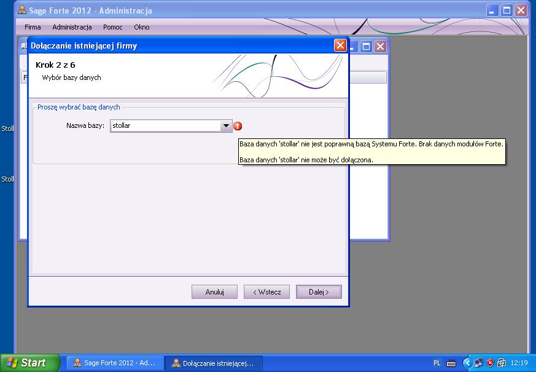Click the keyboard tray icon
Image resolution: width=536 pixels, height=372 pixels.
pyautogui.click(x=451, y=363)
